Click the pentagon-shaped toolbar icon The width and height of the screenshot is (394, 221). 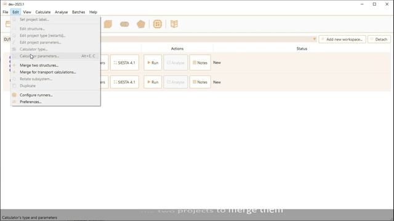(141, 24)
